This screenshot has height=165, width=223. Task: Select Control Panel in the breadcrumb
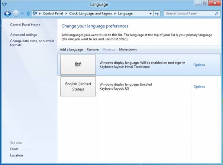pos(53,13)
